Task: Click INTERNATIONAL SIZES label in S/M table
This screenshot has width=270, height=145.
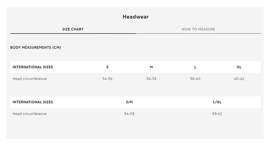Action: [33, 102]
